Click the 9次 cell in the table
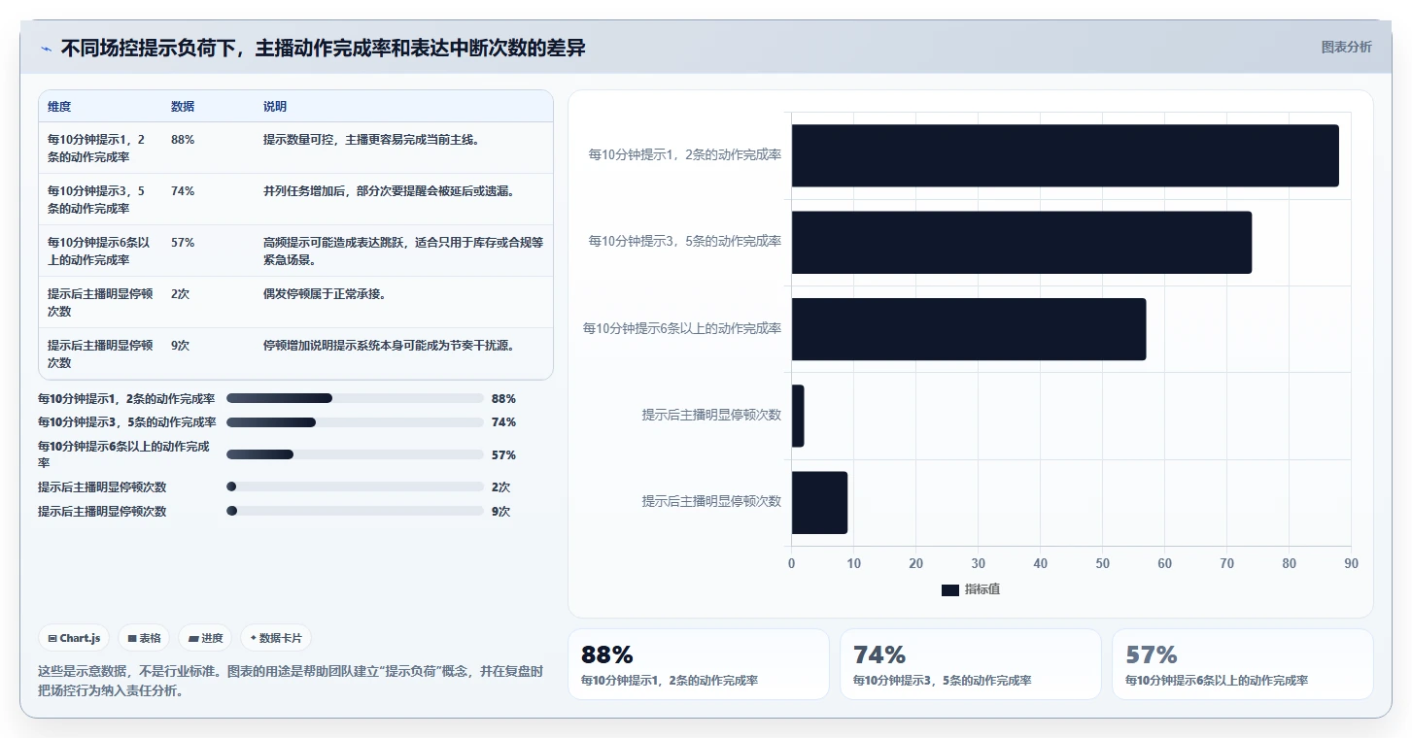Screen dimensions: 1412x738 (181, 346)
